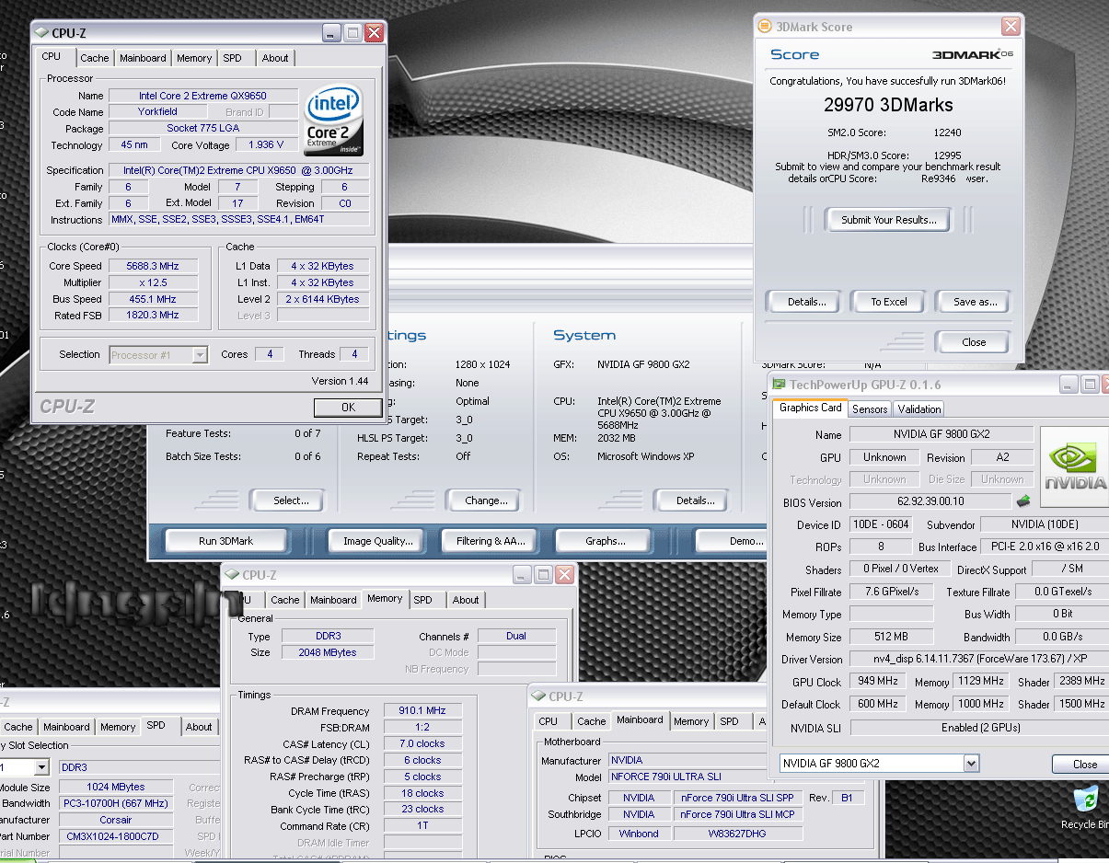Click Change under 3DMark06 settings
The image size is (1109, 863).
[x=486, y=501]
